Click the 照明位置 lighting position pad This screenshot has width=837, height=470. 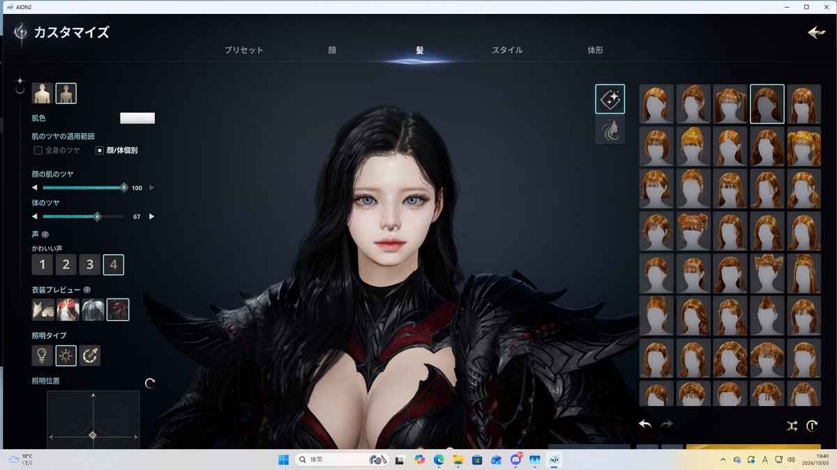(x=93, y=421)
